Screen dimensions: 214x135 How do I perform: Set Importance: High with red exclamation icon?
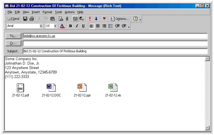point(90,19)
